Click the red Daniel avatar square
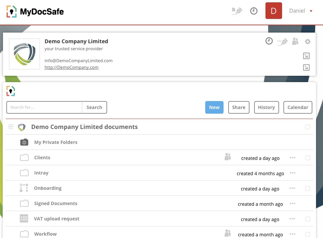 pos(273,11)
